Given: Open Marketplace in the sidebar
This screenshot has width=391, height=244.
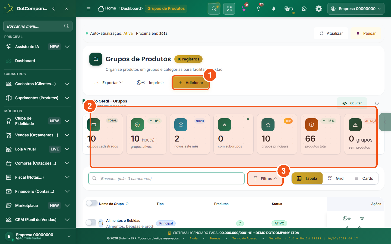Looking at the screenshot, I should (38, 206).
